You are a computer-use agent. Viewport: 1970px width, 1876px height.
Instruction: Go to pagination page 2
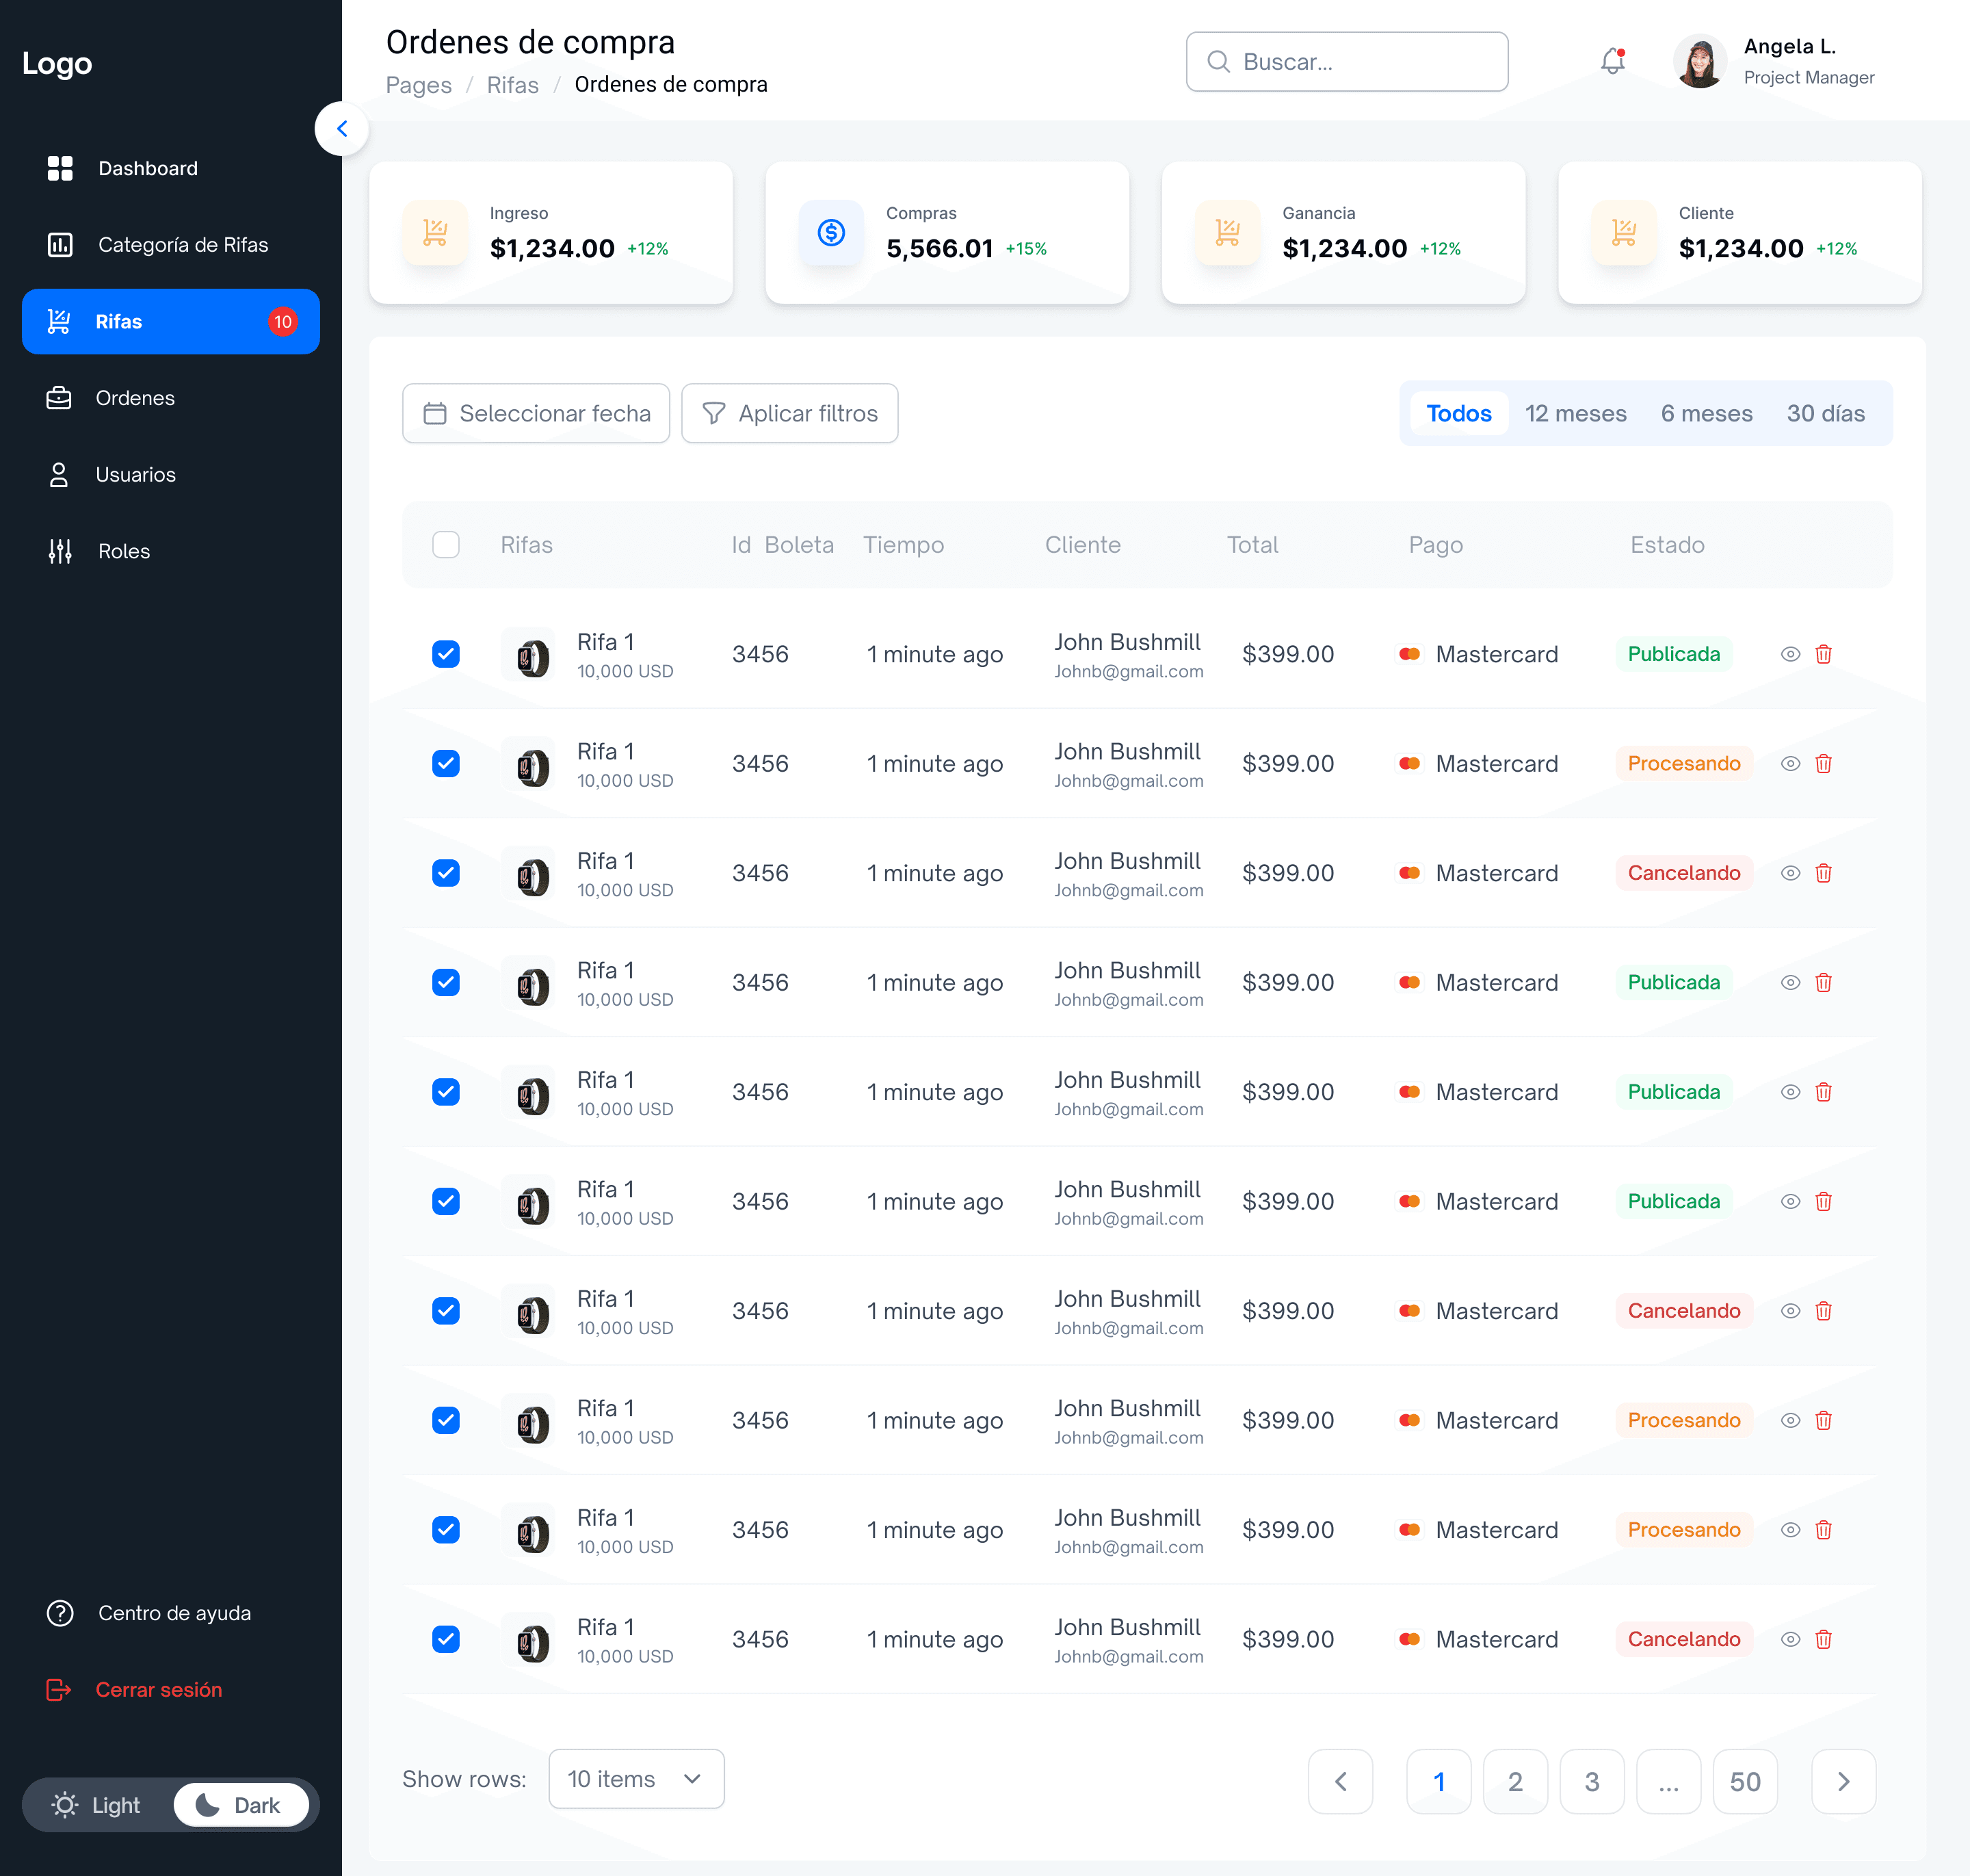[1515, 1781]
